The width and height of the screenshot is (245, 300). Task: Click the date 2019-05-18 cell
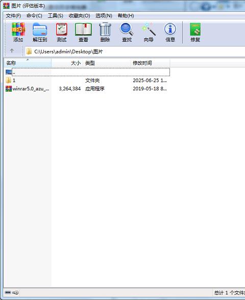point(150,89)
